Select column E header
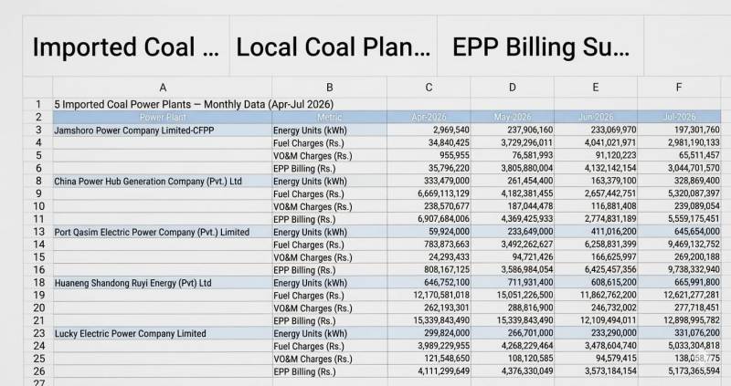731x386 pixels. point(596,87)
